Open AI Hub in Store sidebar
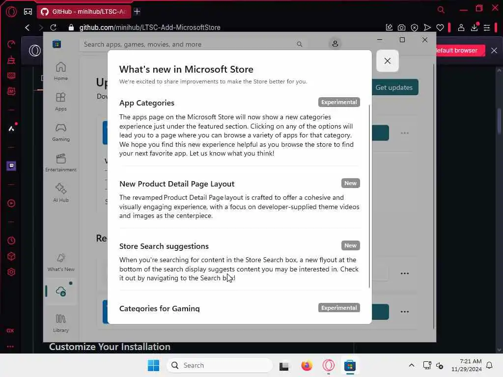Image resolution: width=503 pixels, height=377 pixels. (60, 192)
